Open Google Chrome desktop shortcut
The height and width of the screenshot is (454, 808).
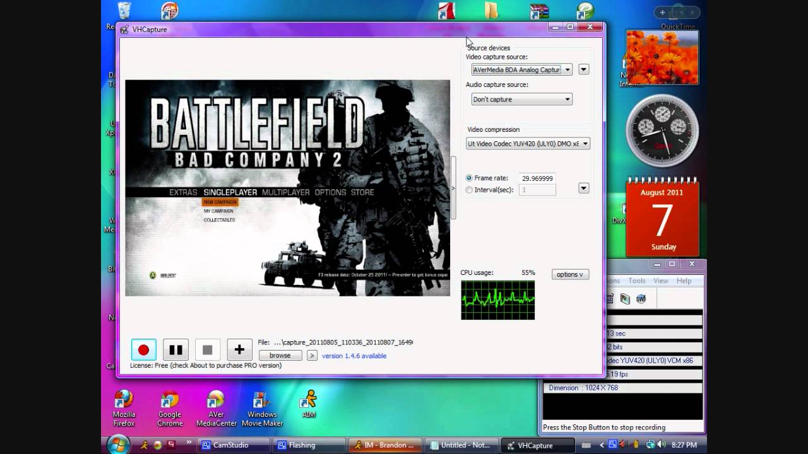tap(170, 409)
